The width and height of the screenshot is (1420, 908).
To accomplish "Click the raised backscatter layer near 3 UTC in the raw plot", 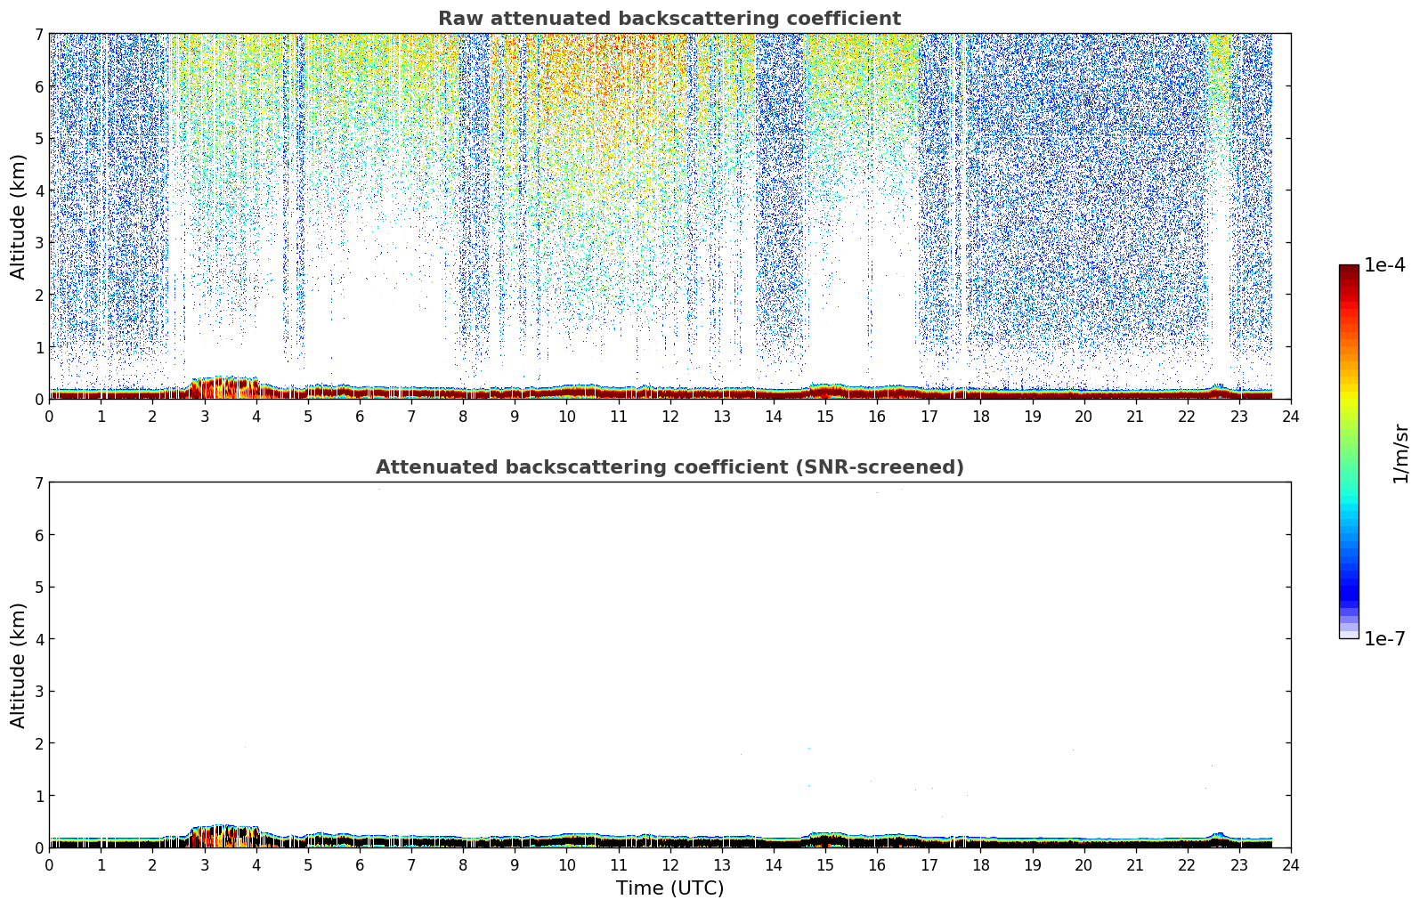I will click(x=223, y=386).
